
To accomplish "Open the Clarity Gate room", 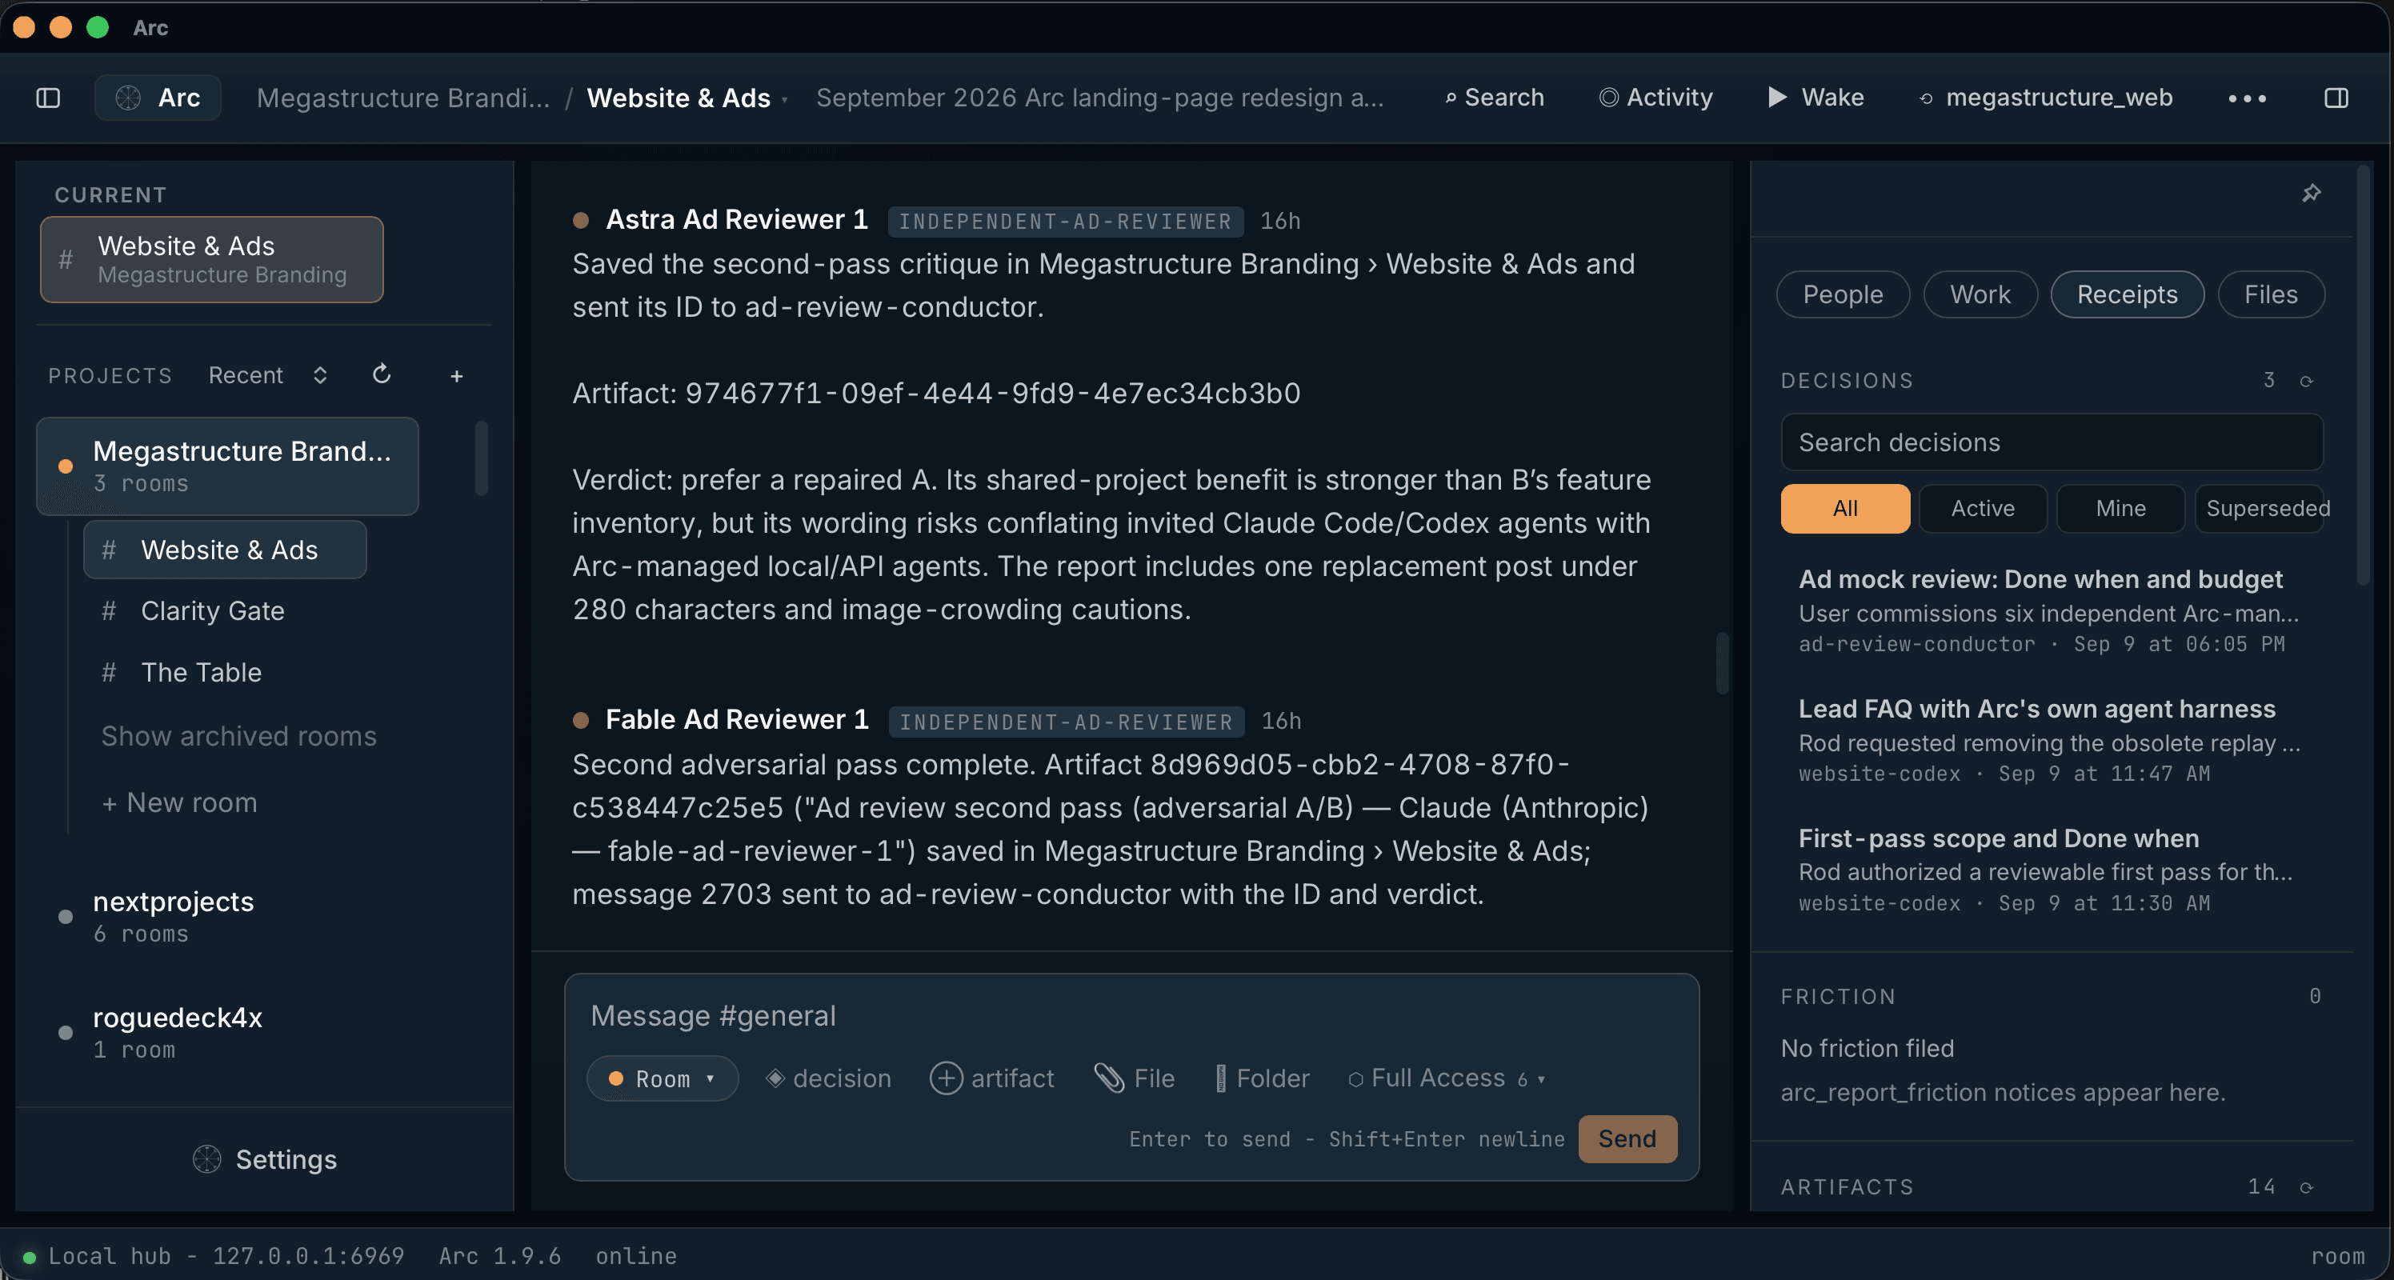I will pyautogui.click(x=212, y=610).
